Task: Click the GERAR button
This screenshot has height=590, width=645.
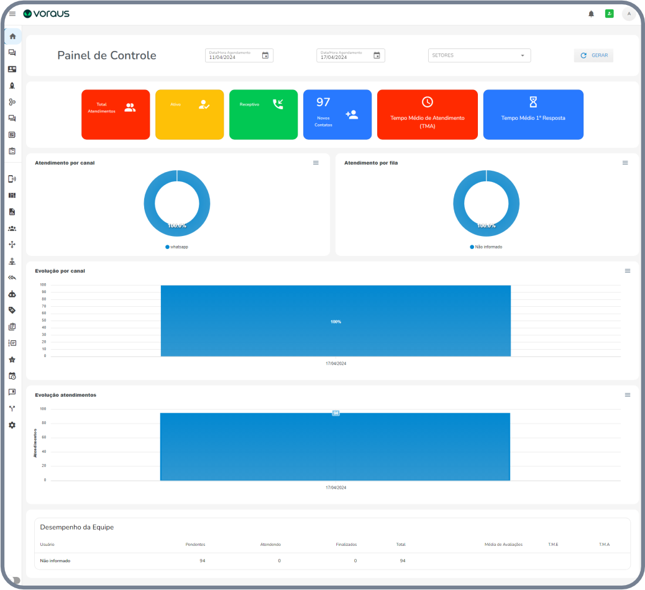Action: [x=593, y=55]
